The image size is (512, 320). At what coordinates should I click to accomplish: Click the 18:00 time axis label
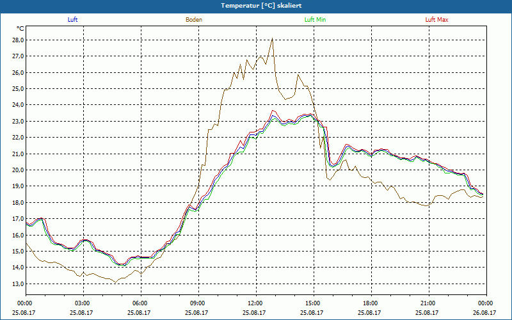tap(371, 303)
